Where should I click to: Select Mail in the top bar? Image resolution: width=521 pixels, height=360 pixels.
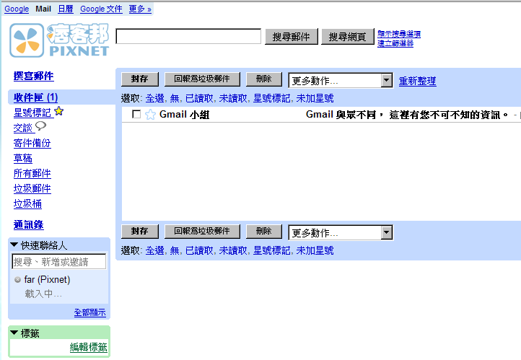click(x=43, y=9)
